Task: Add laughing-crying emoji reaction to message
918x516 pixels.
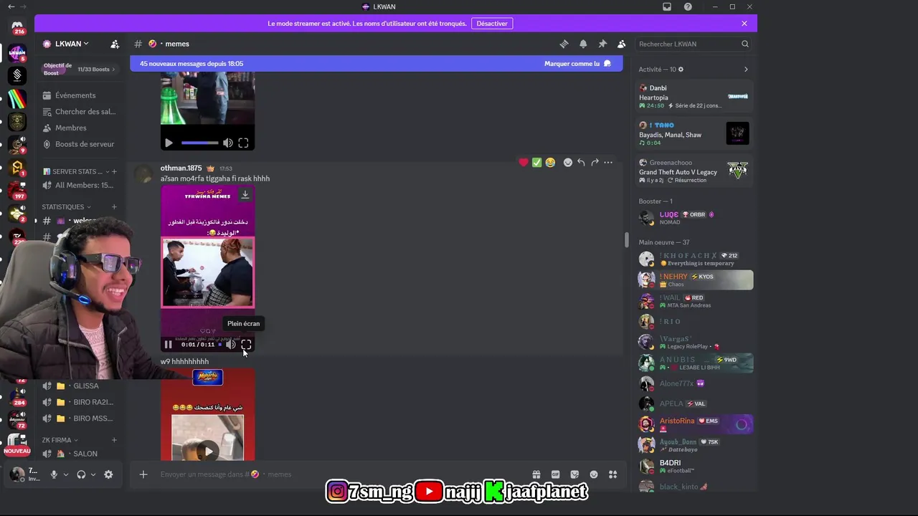Action: pyautogui.click(x=550, y=163)
